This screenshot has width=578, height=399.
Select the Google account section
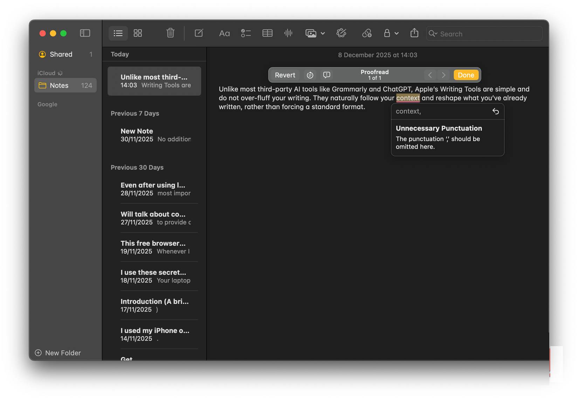[47, 104]
